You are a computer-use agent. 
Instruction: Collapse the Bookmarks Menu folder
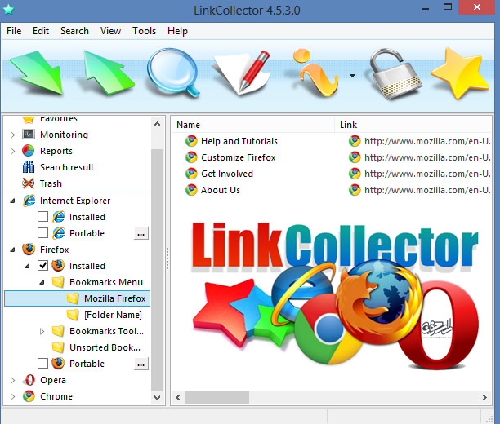[42, 282]
